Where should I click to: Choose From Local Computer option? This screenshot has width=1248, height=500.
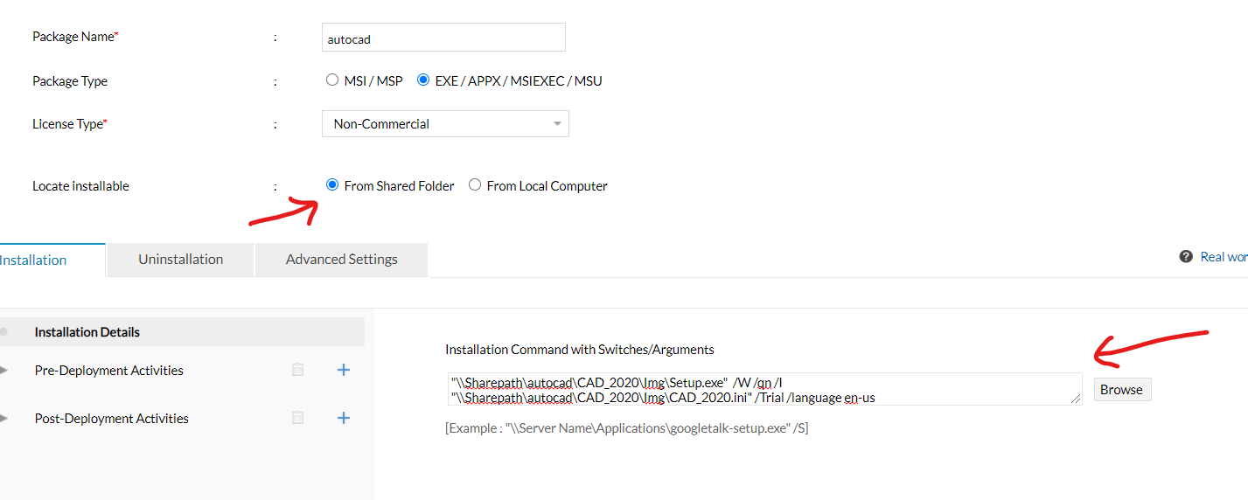[x=475, y=185]
